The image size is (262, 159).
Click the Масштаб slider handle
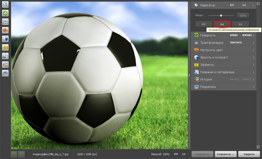tap(221, 15)
